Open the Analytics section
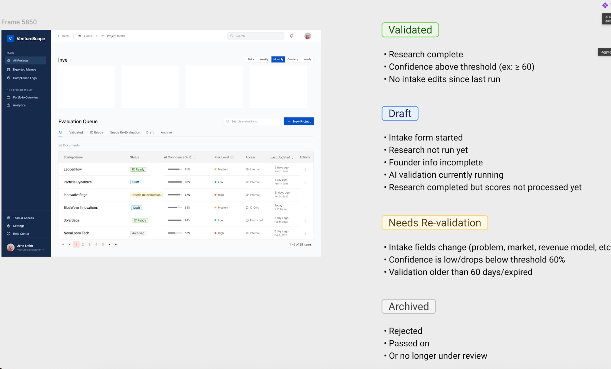The image size is (611, 369). click(x=19, y=105)
